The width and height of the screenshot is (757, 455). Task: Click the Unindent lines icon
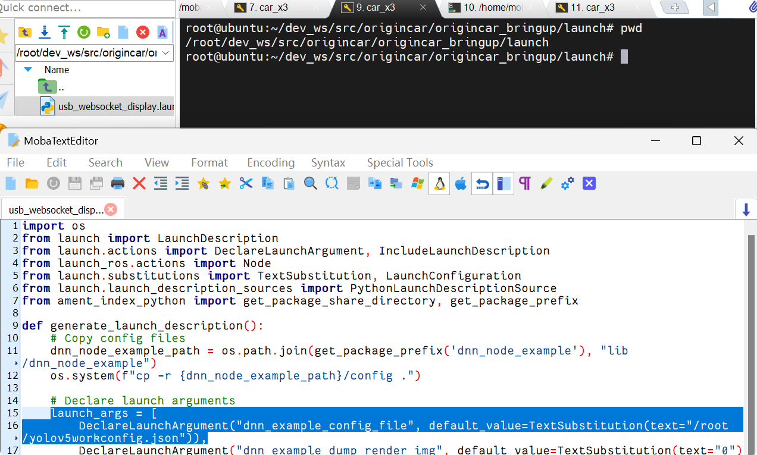161,183
